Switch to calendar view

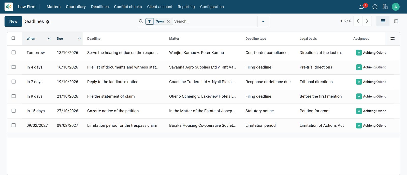tap(396, 21)
